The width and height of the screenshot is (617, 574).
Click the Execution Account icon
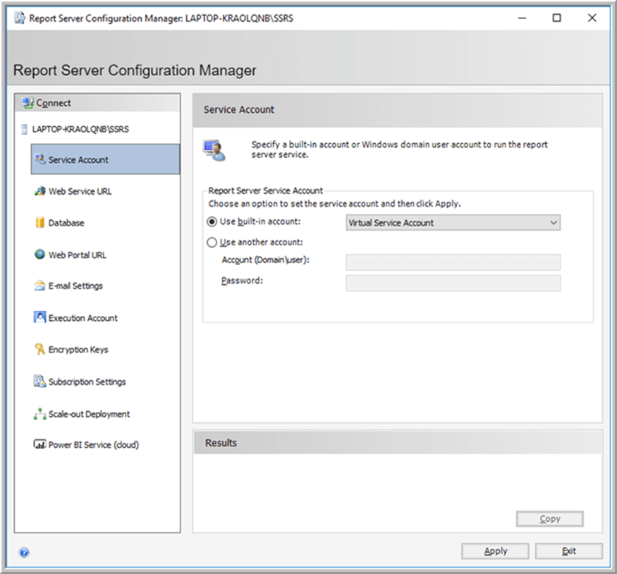[x=39, y=317]
